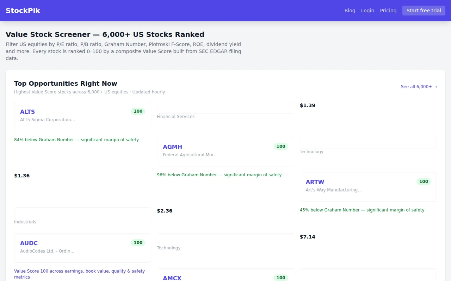Open the AMCX ticker link
This screenshot has width=451, height=281.
(x=172, y=278)
